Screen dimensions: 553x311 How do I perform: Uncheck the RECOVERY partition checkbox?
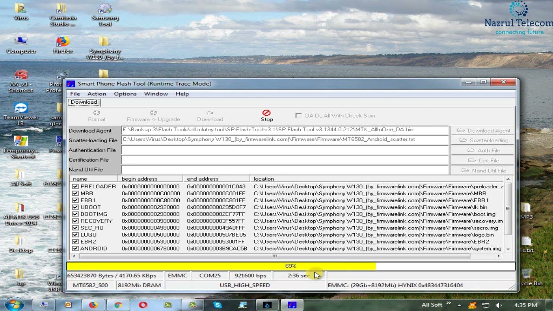pyautogui.click(x=76, y=221)
